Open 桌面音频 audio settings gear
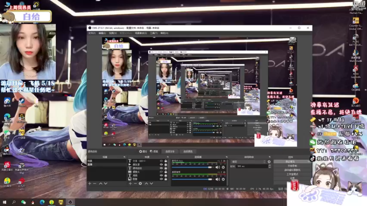367x206 pixels. coord(223,179)
